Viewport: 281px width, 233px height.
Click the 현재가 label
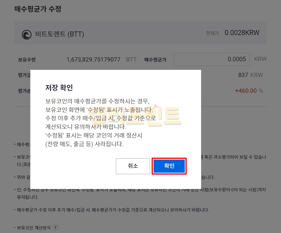(212, 33)
